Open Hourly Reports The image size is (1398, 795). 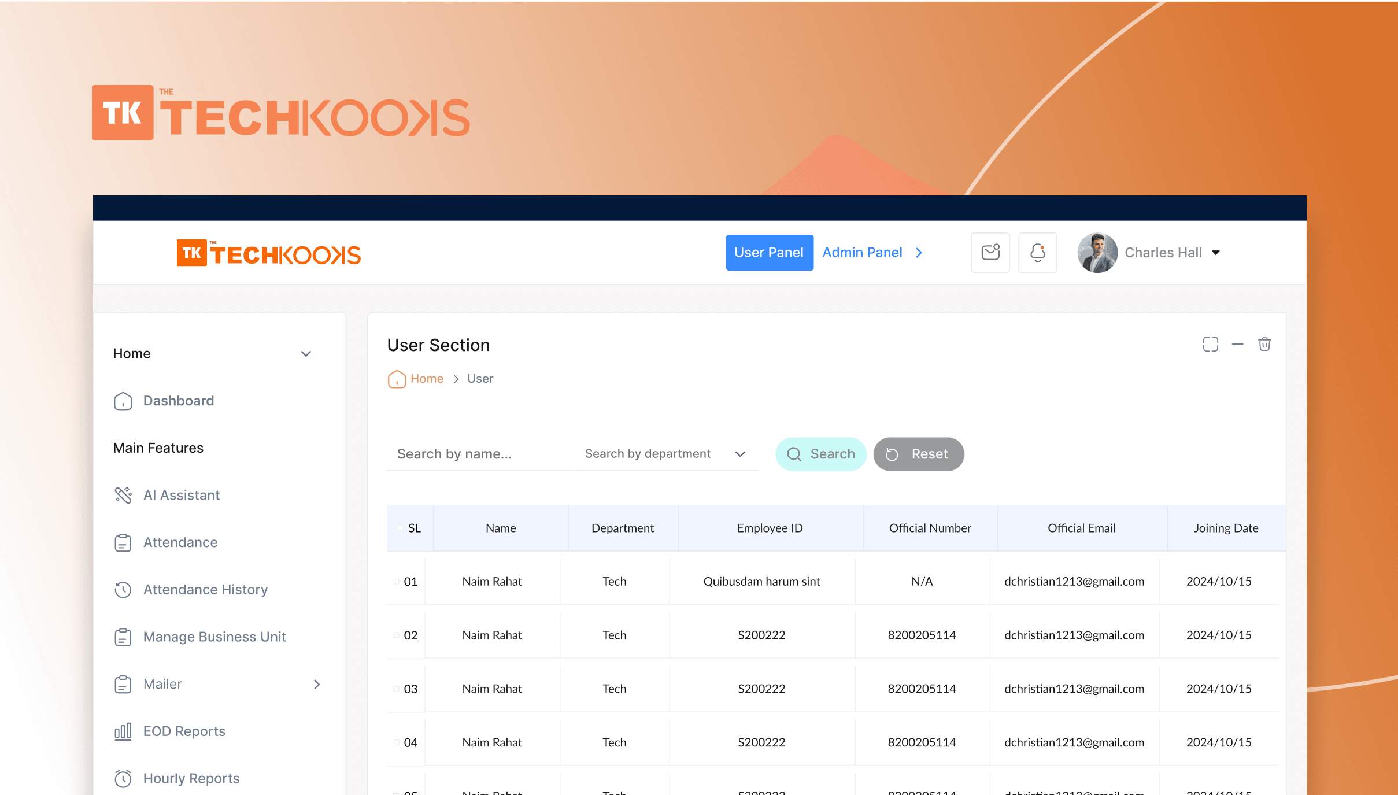pyautogui.click(x=191, y=778)
